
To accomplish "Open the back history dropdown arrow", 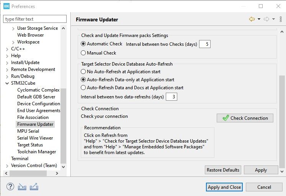I will (x=259, y=19).
